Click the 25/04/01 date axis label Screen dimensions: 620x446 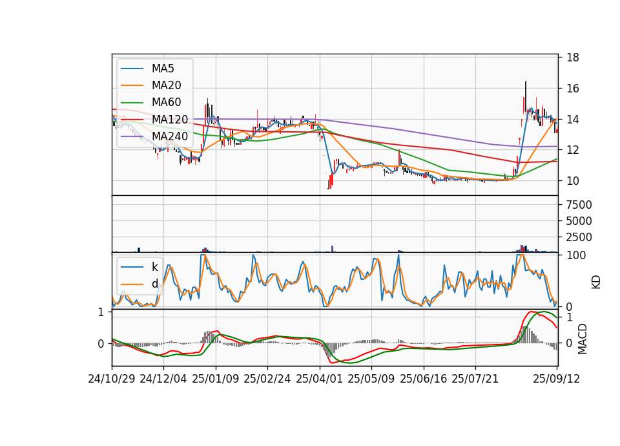point(320,379)
